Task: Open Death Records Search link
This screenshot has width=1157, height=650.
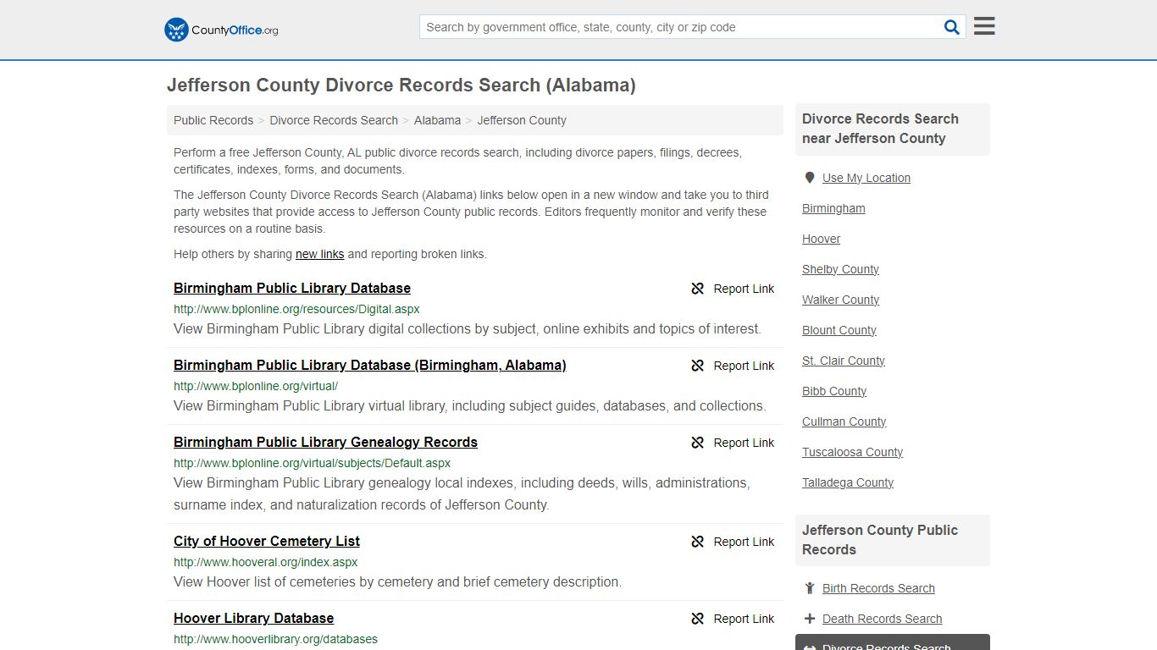Action: click(x=882, y=619)
